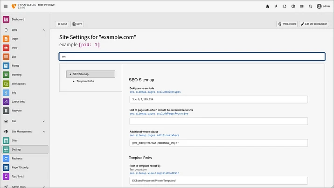Click the YAML export button

point(287,24)
